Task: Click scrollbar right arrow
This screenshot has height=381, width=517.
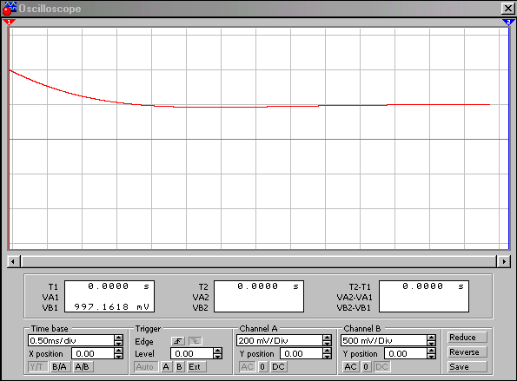Action: 504,262
